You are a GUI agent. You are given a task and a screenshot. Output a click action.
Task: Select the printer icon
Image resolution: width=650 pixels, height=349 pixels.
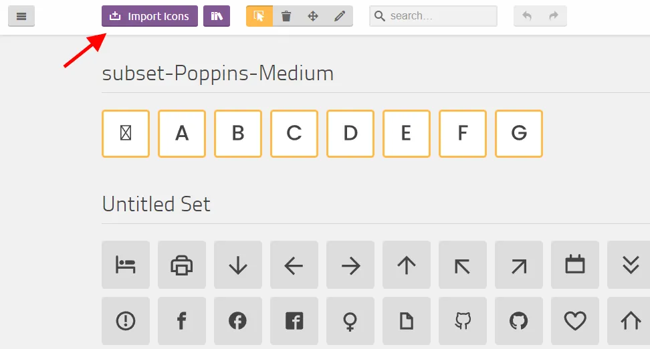click(x=182, y=265)
